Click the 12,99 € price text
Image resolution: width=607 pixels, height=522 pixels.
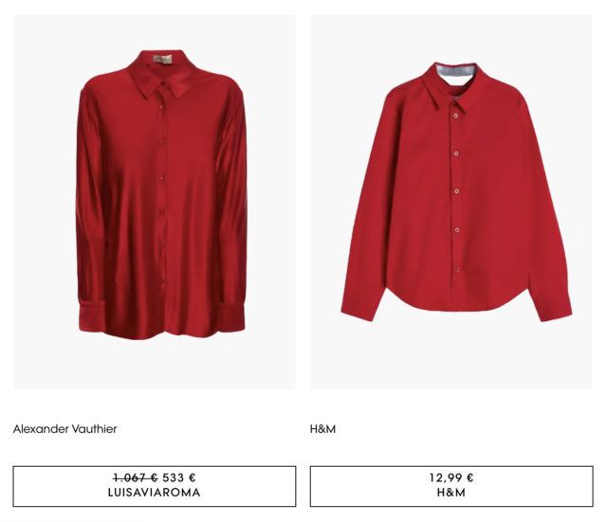[x=451, y=477]
